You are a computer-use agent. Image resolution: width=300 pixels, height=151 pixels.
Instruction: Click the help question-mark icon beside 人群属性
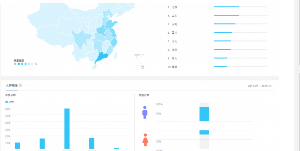(x=20, y=85)
